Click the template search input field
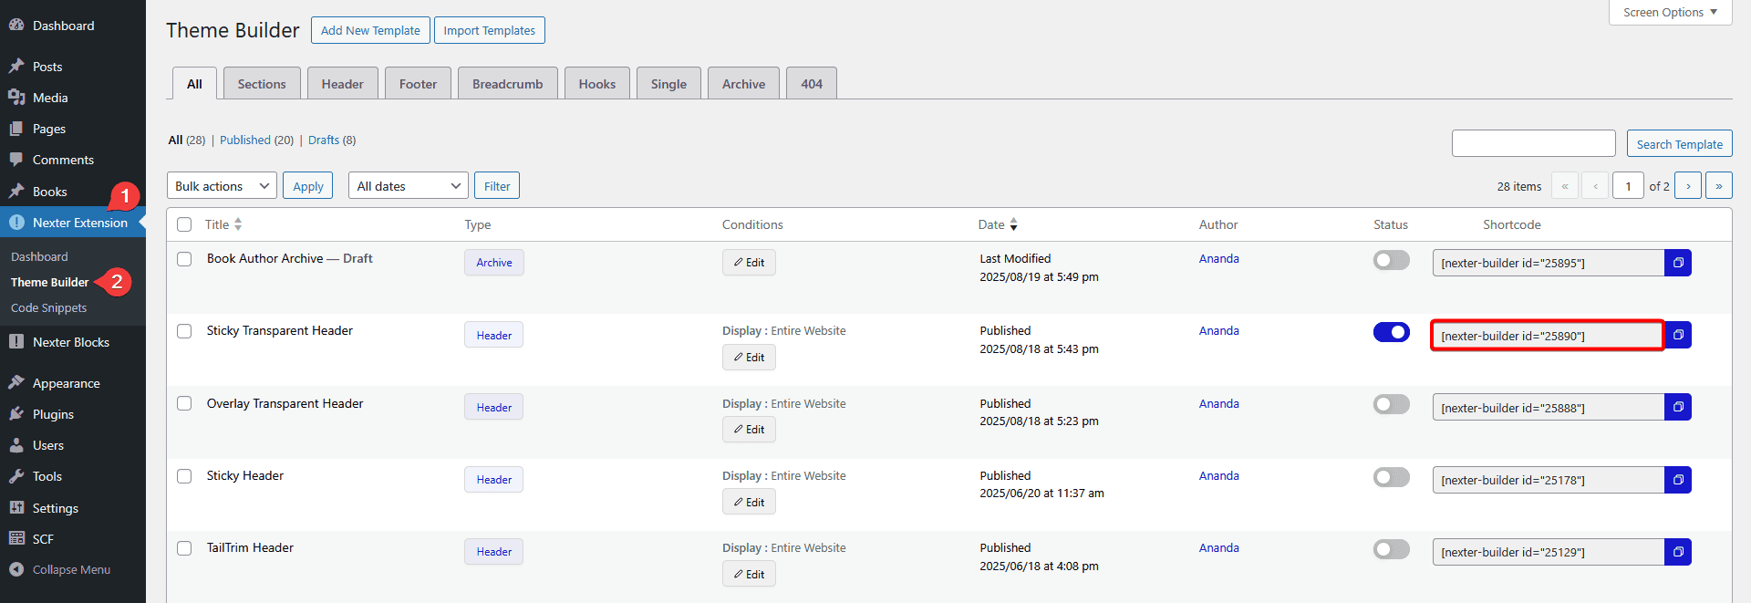 click(1534, 143)
